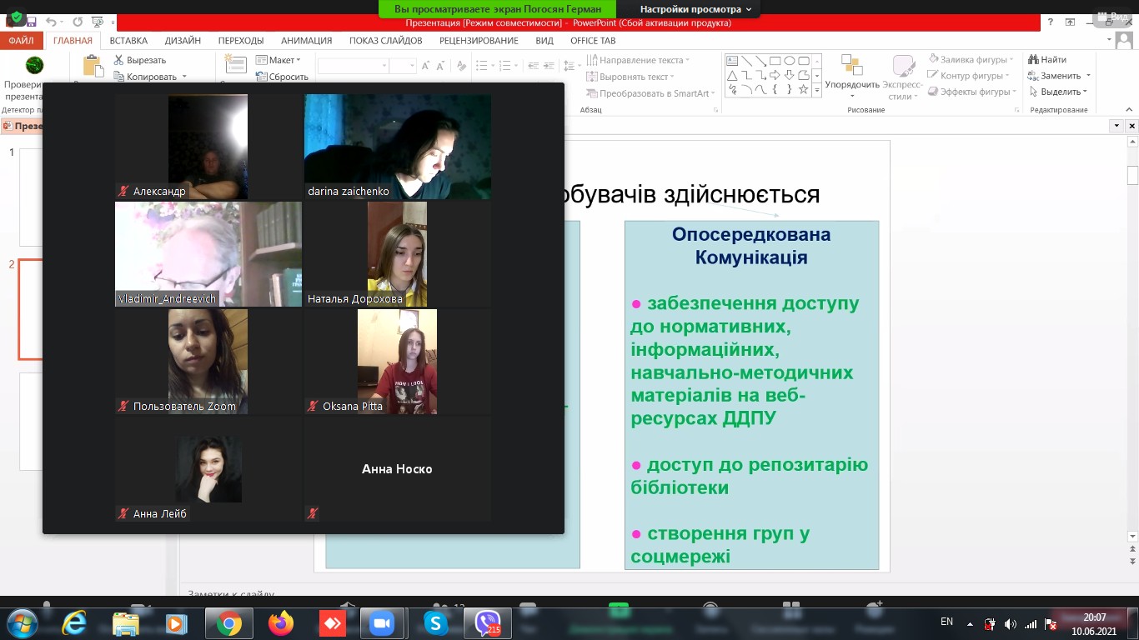Select the freeform scribble shape
1139x640 pixels.
pos(732,89)
